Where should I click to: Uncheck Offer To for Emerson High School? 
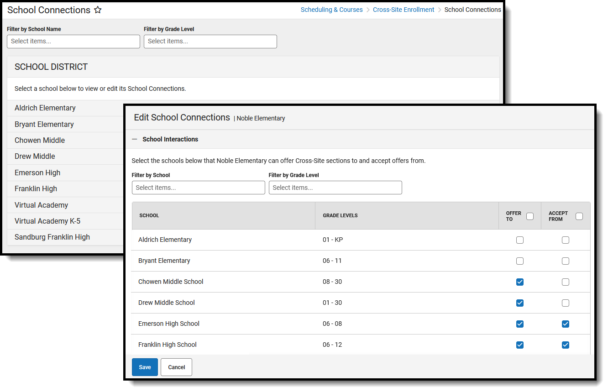[520, 324]
